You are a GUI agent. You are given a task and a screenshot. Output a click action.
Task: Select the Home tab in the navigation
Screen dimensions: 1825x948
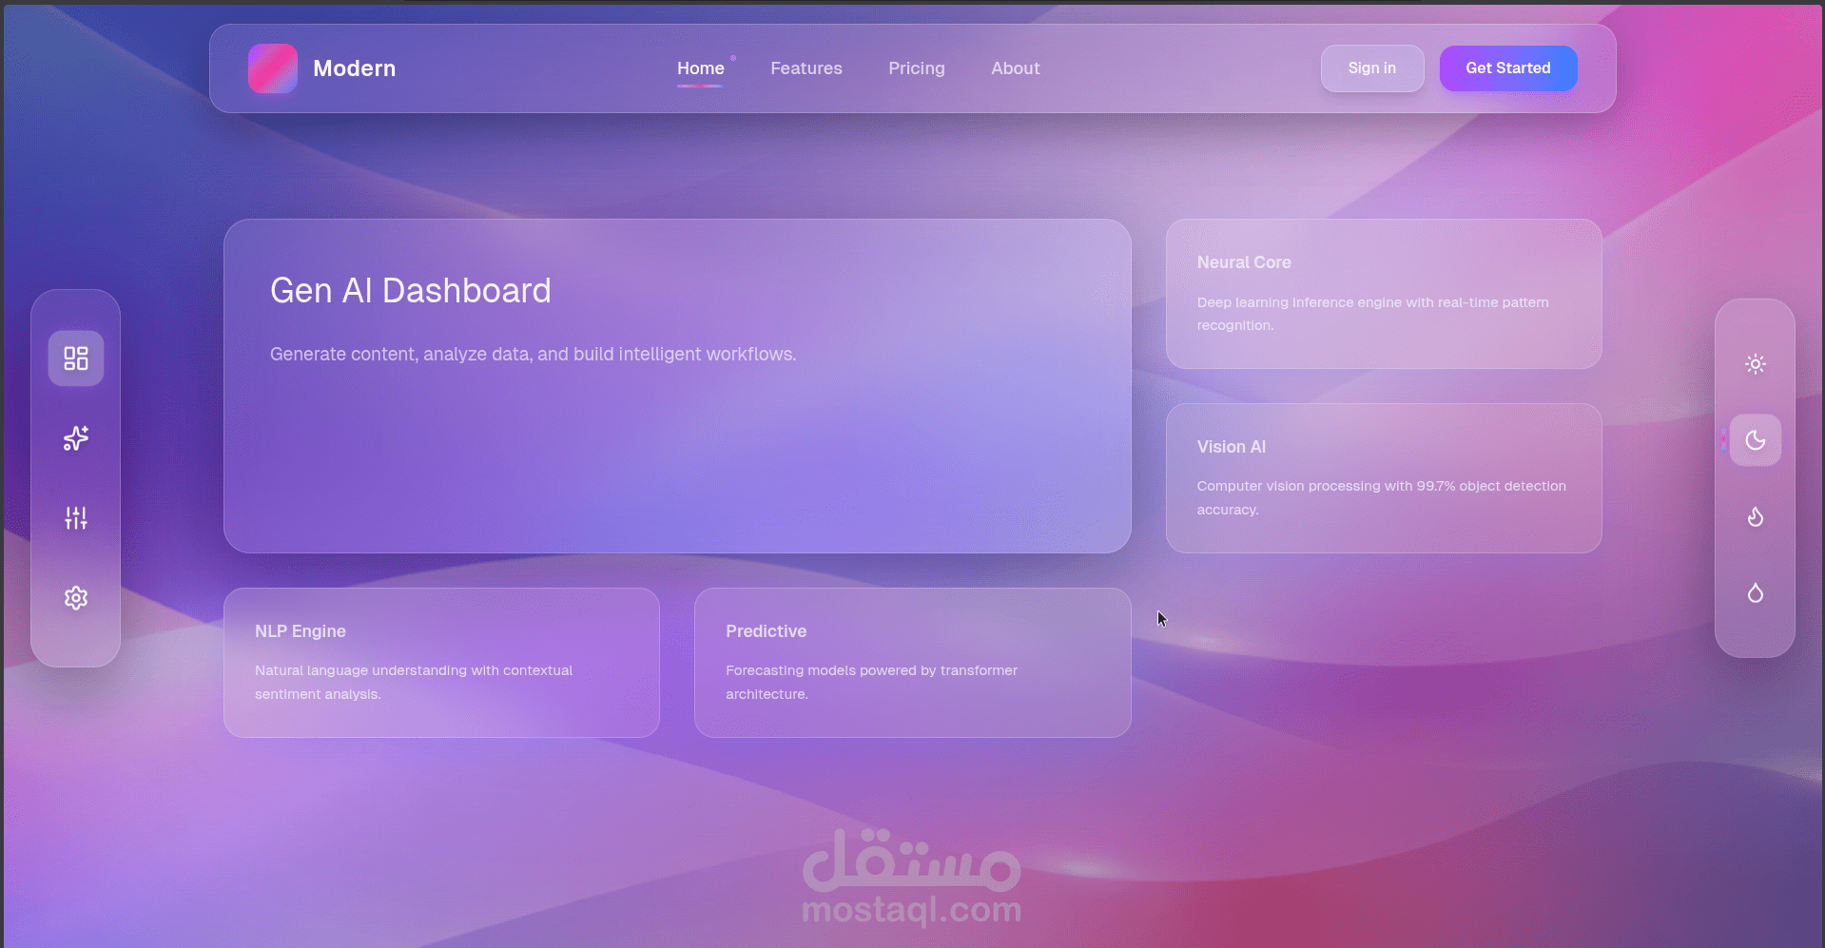click(700, 68)
